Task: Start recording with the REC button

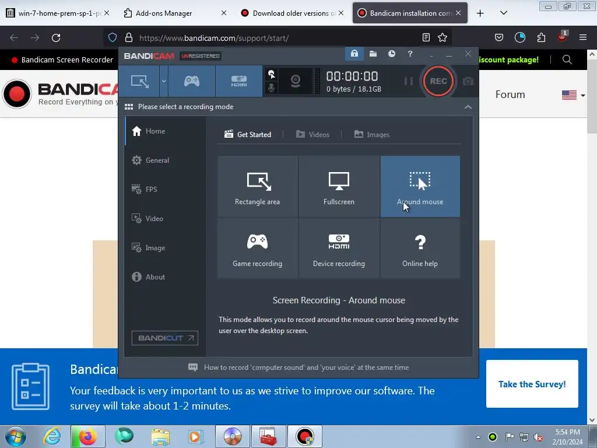Action: click(x=438, y=81)
